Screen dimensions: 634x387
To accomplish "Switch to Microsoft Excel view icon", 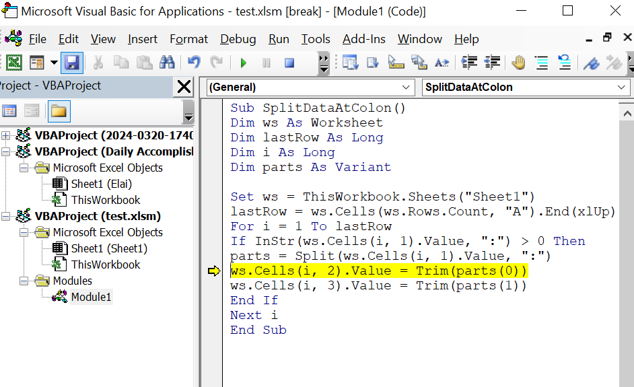I will tap(14, 63).
